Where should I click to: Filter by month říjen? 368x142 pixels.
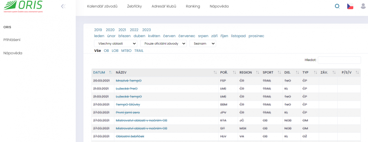coord(225,36)
